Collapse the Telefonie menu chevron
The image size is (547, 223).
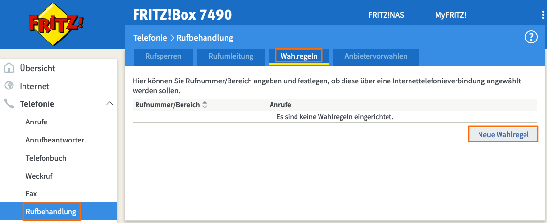click(110, 103)
